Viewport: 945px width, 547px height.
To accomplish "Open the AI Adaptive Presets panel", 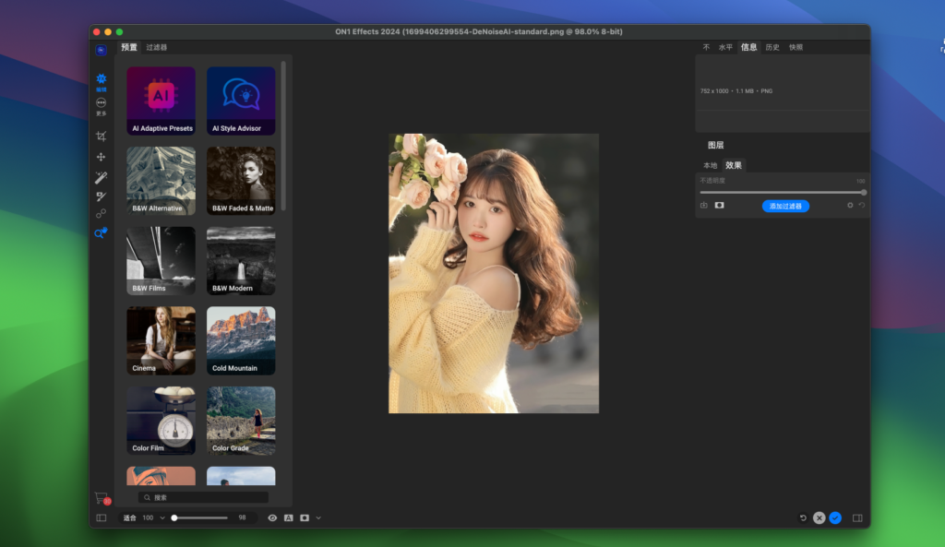I will 161,101.
